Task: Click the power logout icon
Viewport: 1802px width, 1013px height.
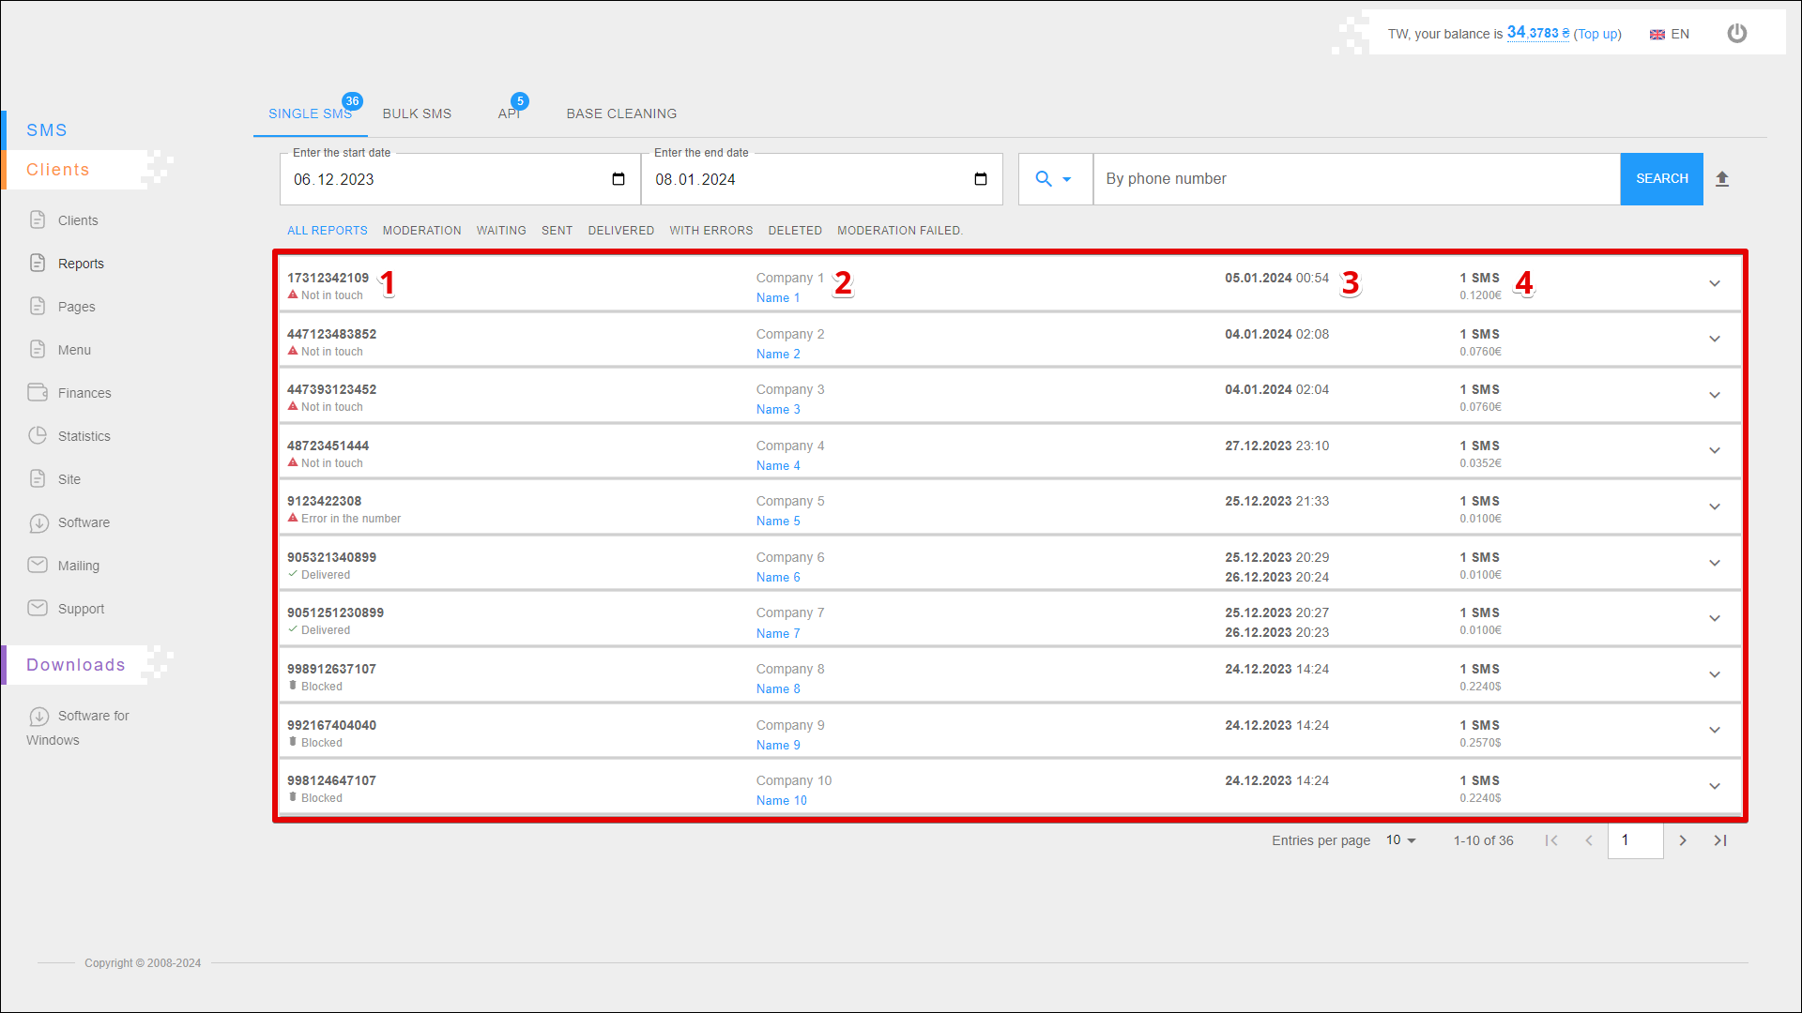Action: (x=1736, y=34)
